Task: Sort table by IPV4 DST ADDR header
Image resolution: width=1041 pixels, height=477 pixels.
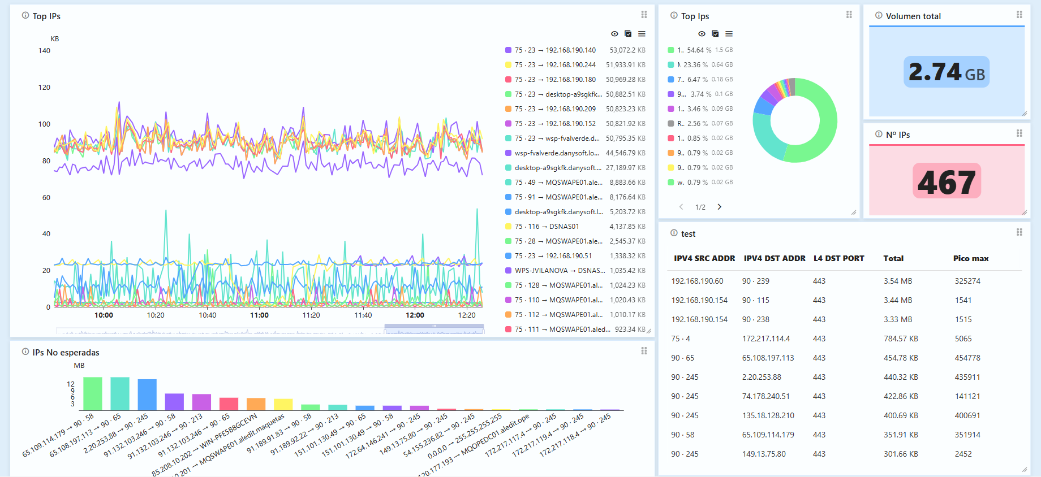Action: [x=775, y=258]
